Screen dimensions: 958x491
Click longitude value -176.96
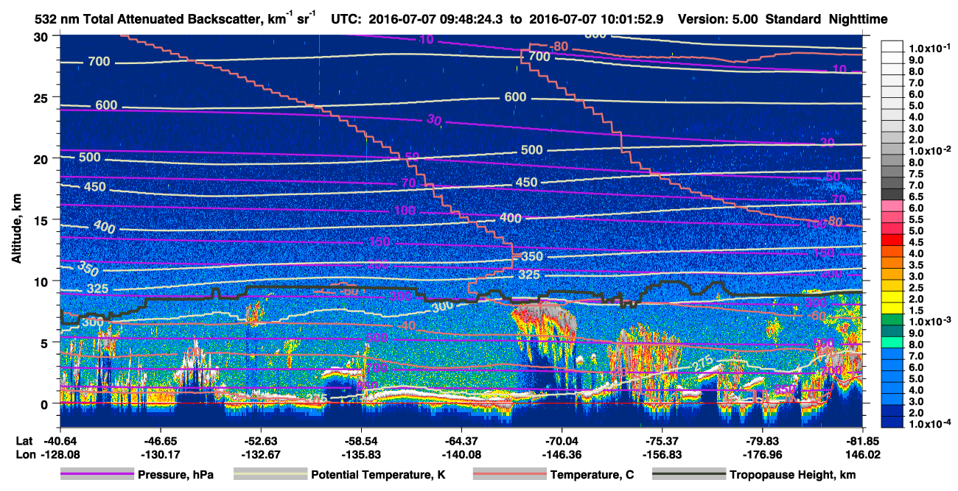(763, 453)
